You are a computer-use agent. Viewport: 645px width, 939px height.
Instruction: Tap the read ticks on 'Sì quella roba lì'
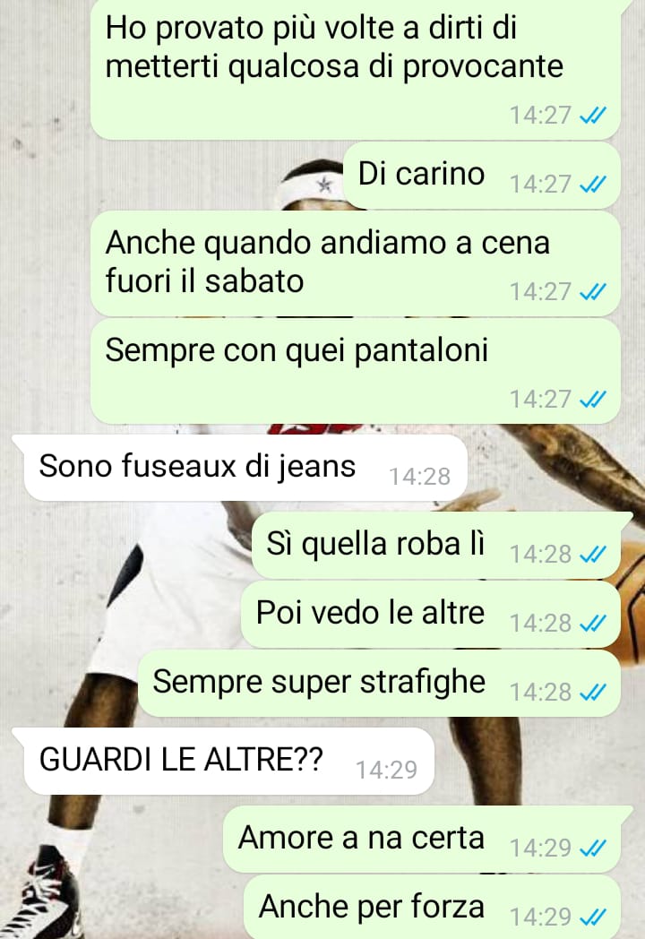click(x=593, y=555)
